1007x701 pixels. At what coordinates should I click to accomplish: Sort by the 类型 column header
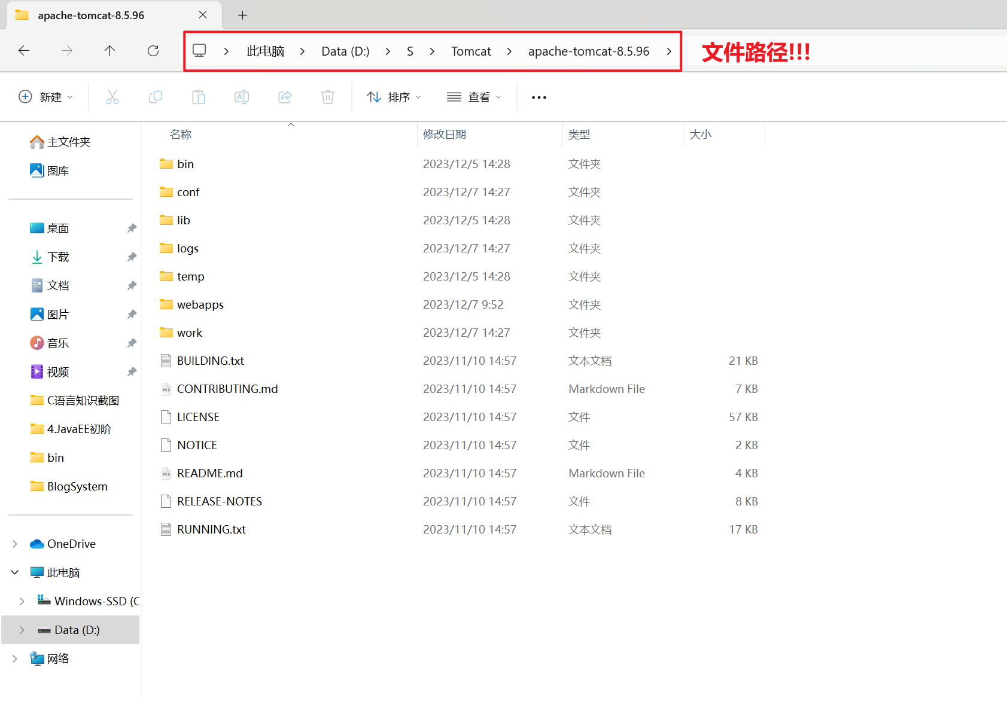coord(579,135)
